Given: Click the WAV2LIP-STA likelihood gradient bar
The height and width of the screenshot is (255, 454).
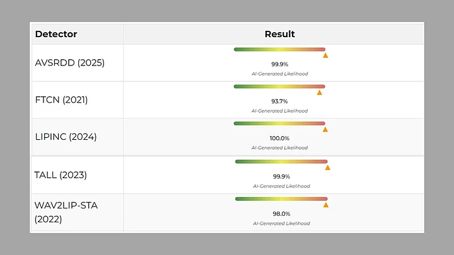Looking at the screenshot, I should pos(281,198).
